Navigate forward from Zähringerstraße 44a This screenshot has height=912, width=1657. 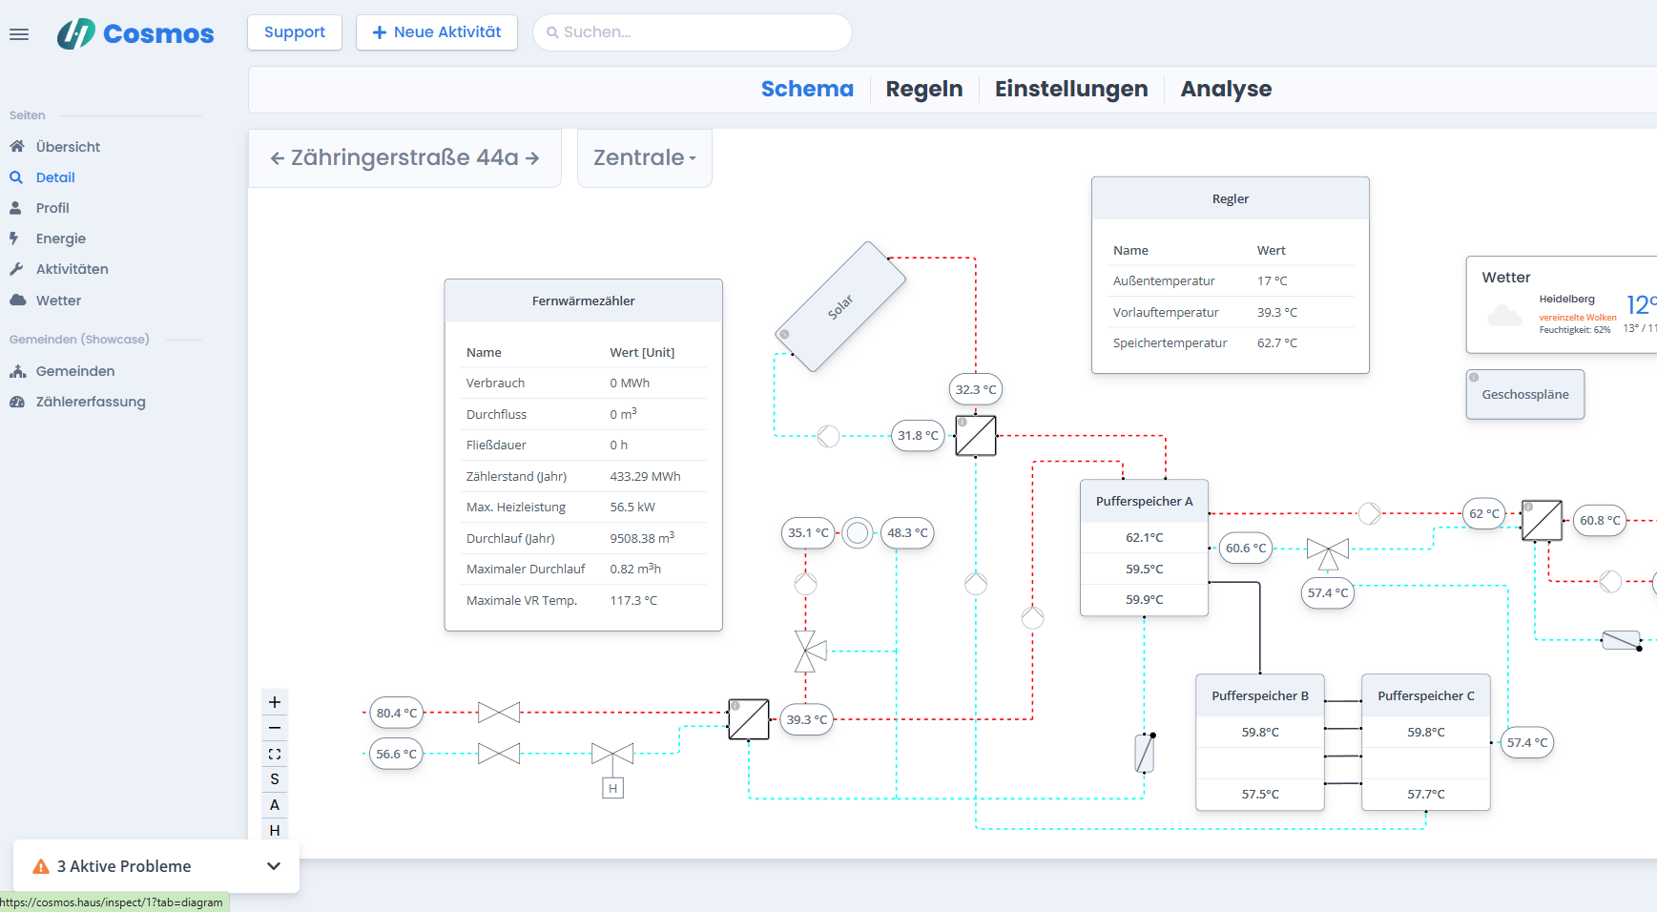[532, 157]
